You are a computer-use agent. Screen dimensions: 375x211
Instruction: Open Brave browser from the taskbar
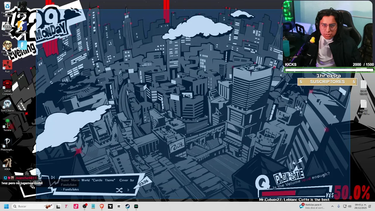point(102,206)
